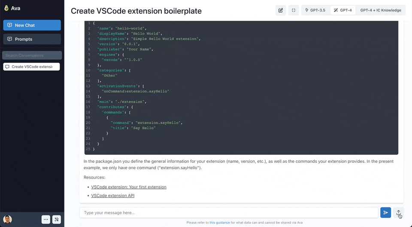Image resolution: width=412 pixels, height=227 pixels.
Task: Click the message icon in Prompts button
Action: pos(10,39)
